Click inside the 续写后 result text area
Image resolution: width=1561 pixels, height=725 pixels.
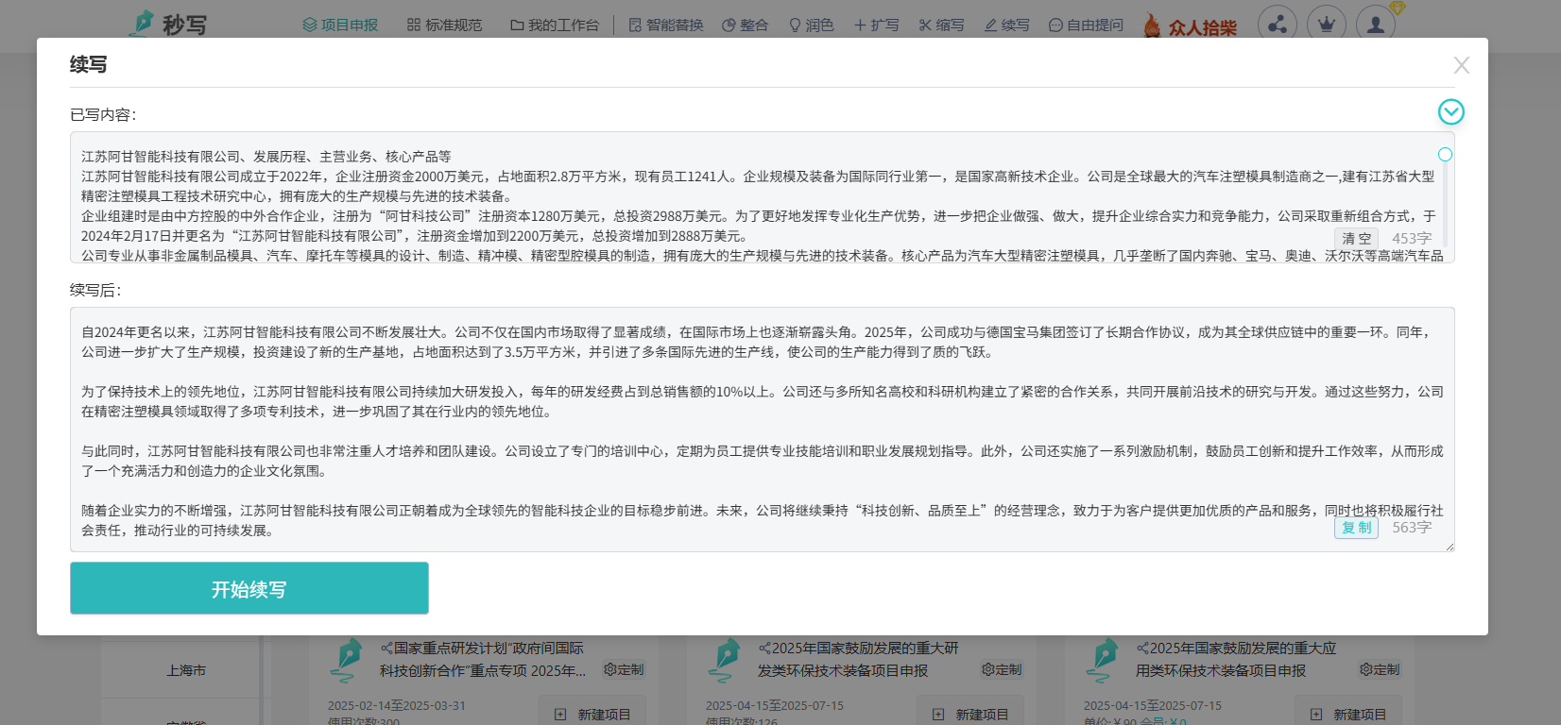coord(762,430)
